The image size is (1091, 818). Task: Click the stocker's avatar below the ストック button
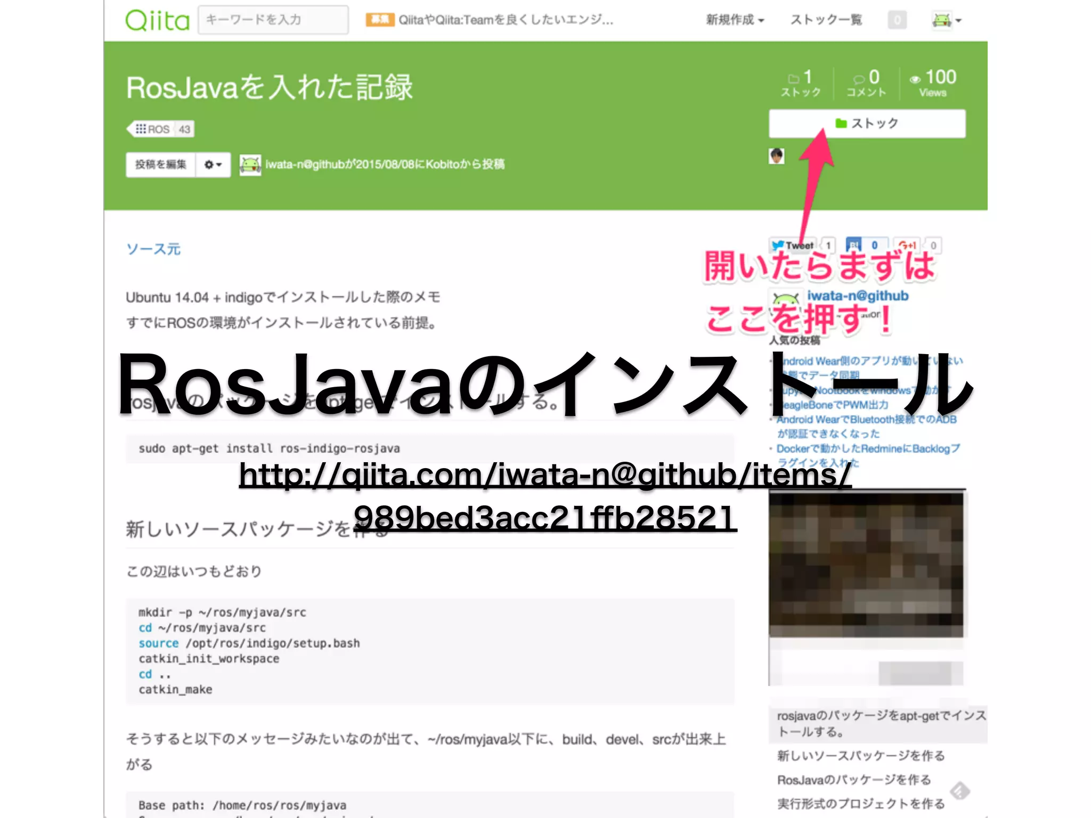click(777, 156)
